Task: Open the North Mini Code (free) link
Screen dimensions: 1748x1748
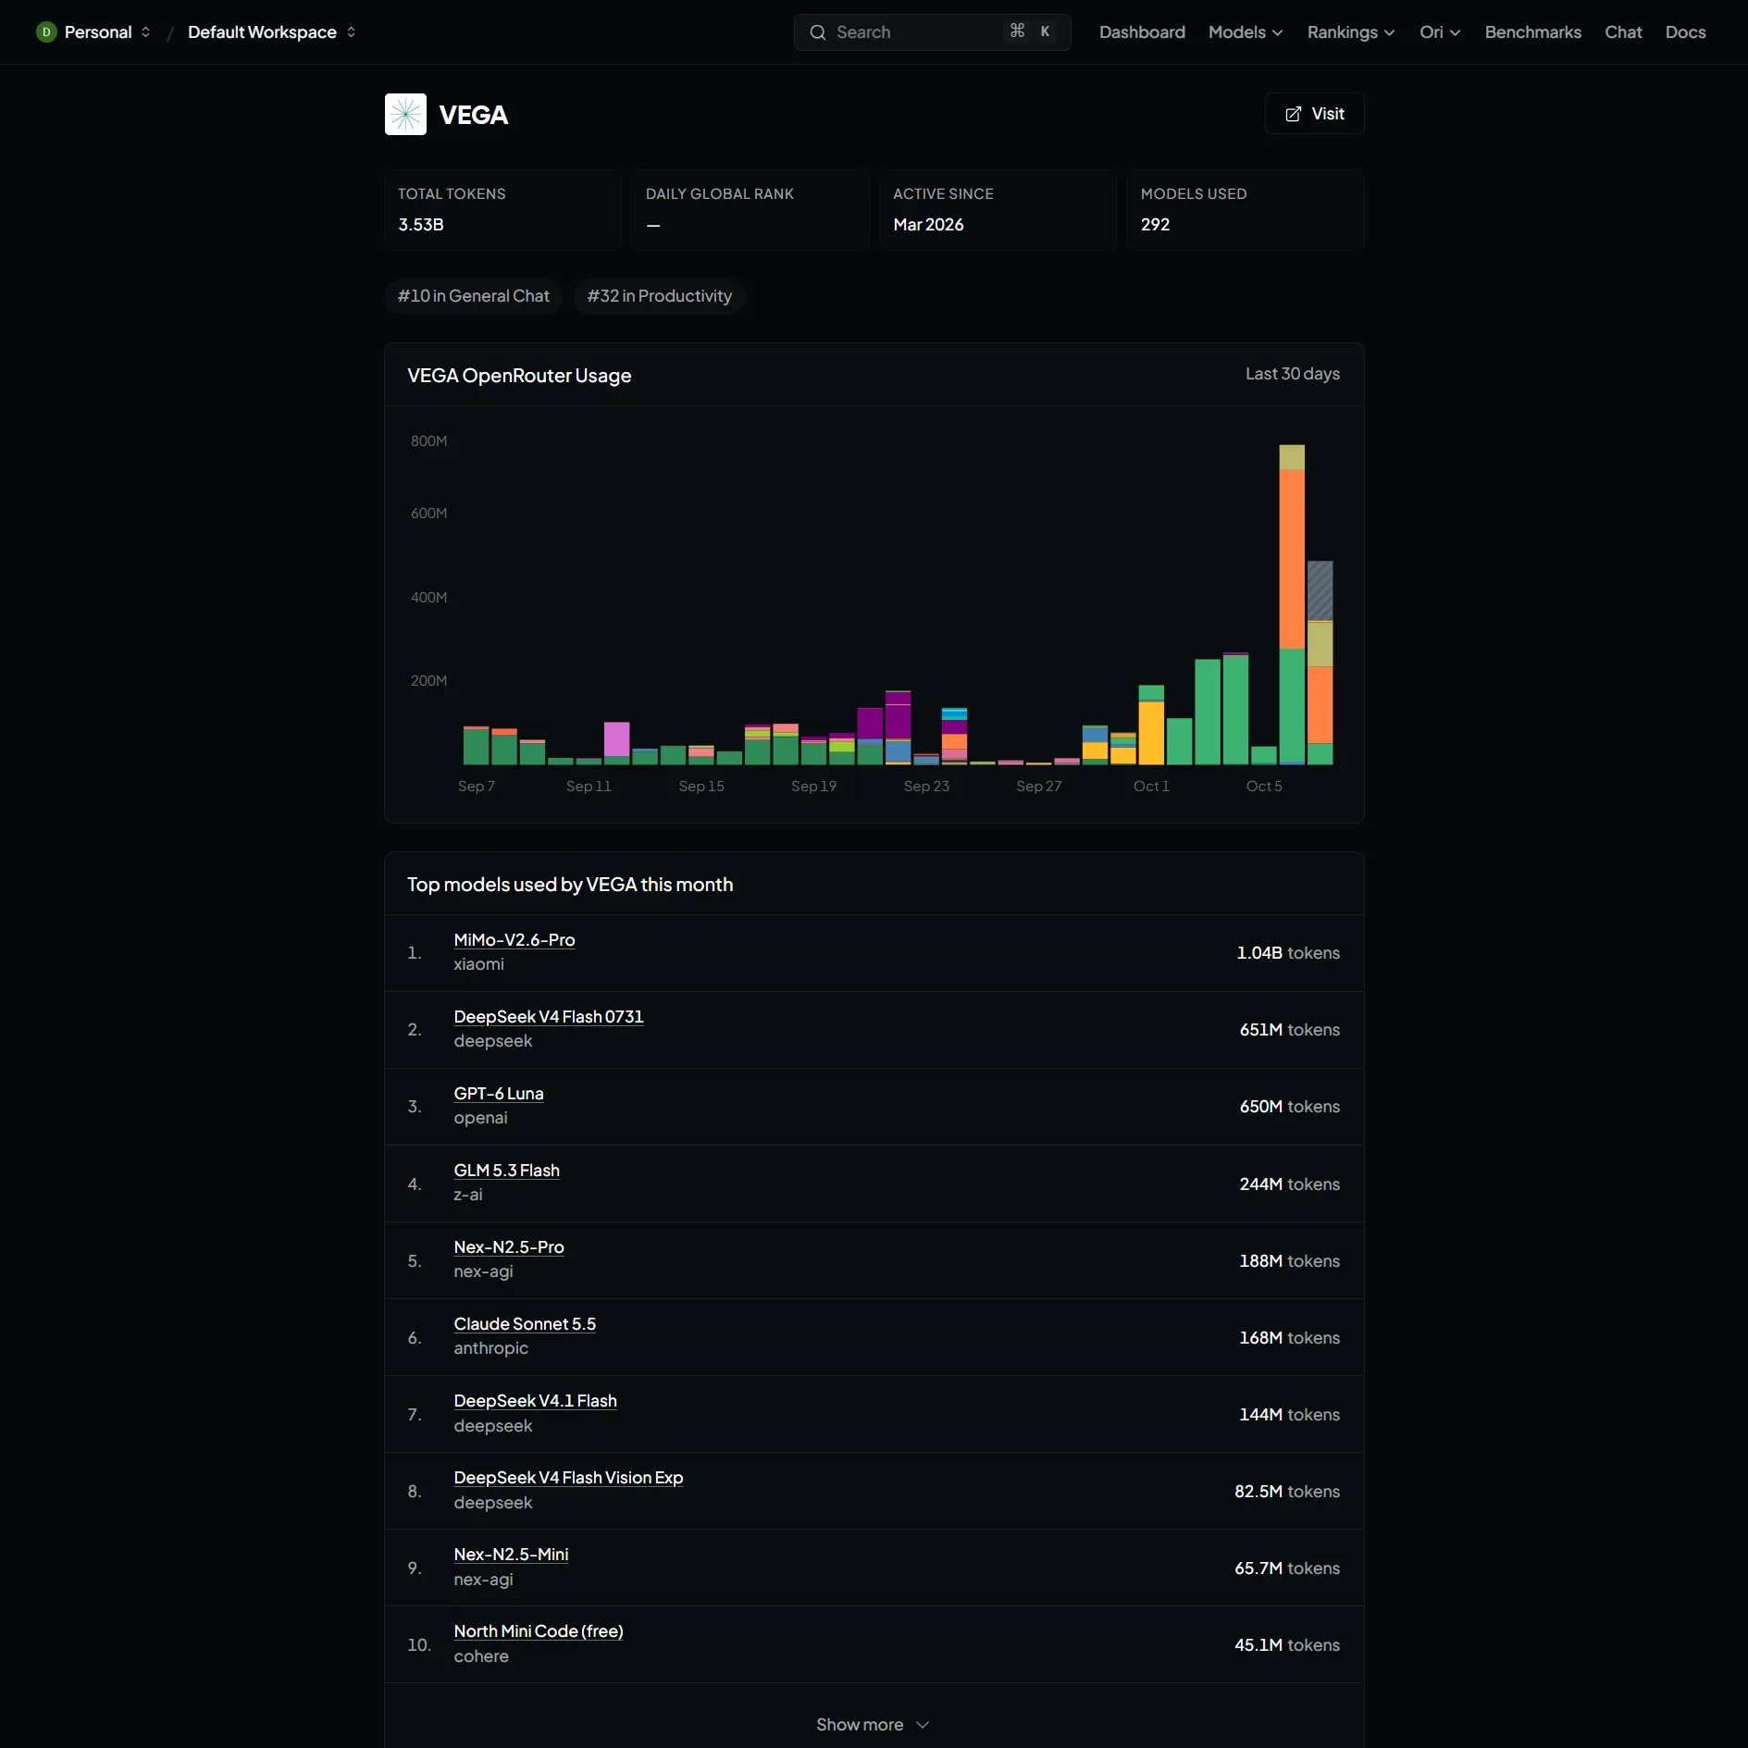Action: 539,1631
